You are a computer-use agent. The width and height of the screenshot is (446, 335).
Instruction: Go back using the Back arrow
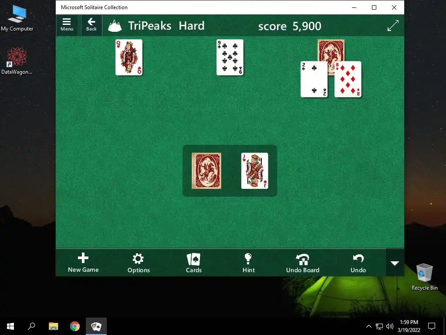[91, 25]
